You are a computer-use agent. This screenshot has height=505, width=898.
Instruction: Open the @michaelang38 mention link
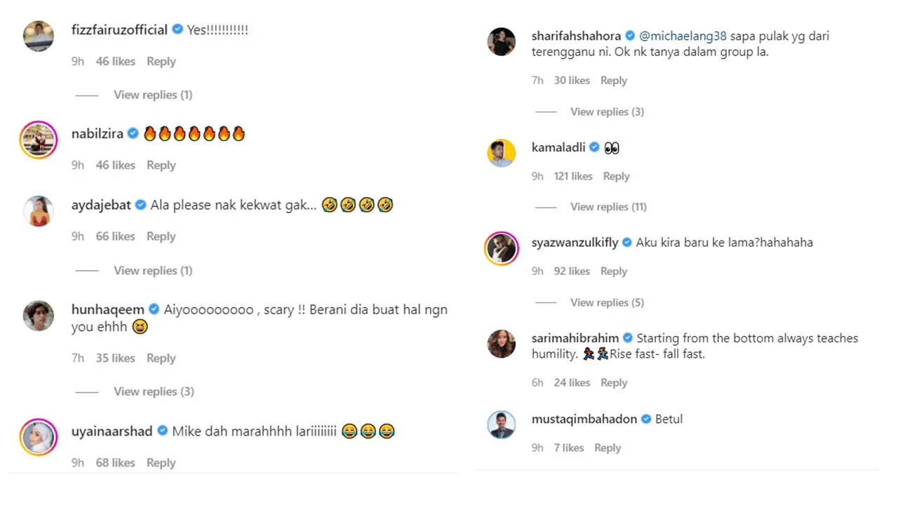pyautogui.click(x=684, y=36)
